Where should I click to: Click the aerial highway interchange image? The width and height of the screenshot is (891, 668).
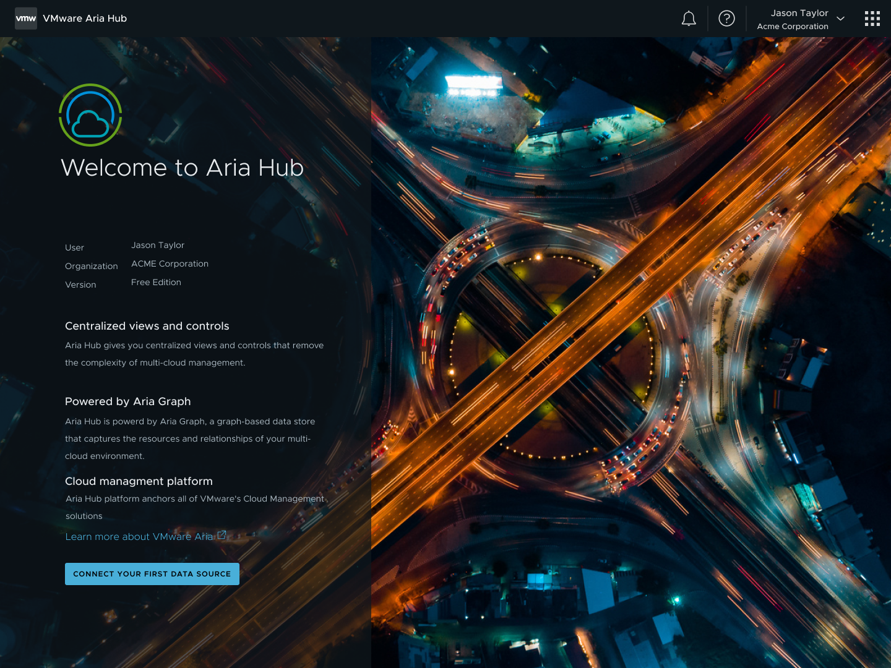pos(631,353)
